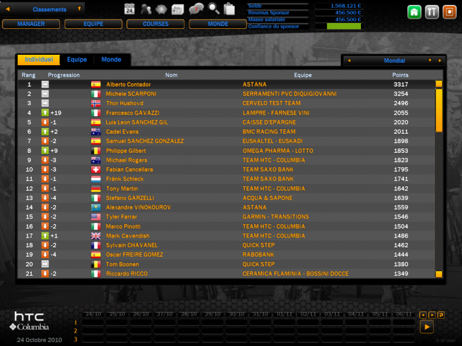Click the German flag beside Tony Martin

point(96,189)
